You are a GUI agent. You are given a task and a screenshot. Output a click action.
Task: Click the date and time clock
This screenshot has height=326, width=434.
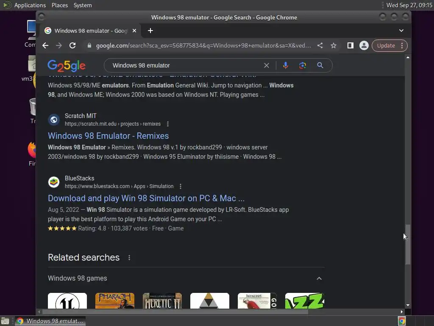point(409,5)
